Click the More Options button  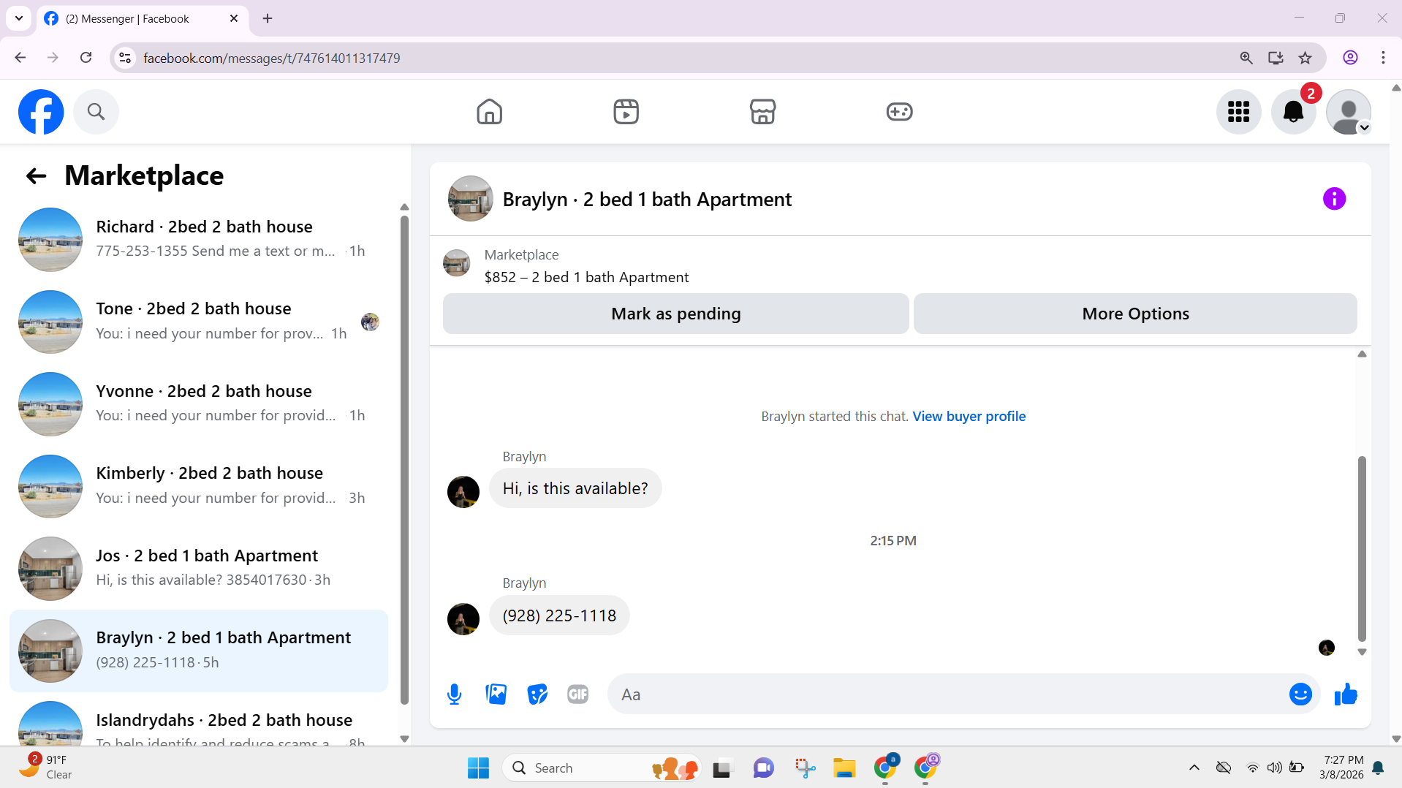click(x=1135, y=314)
